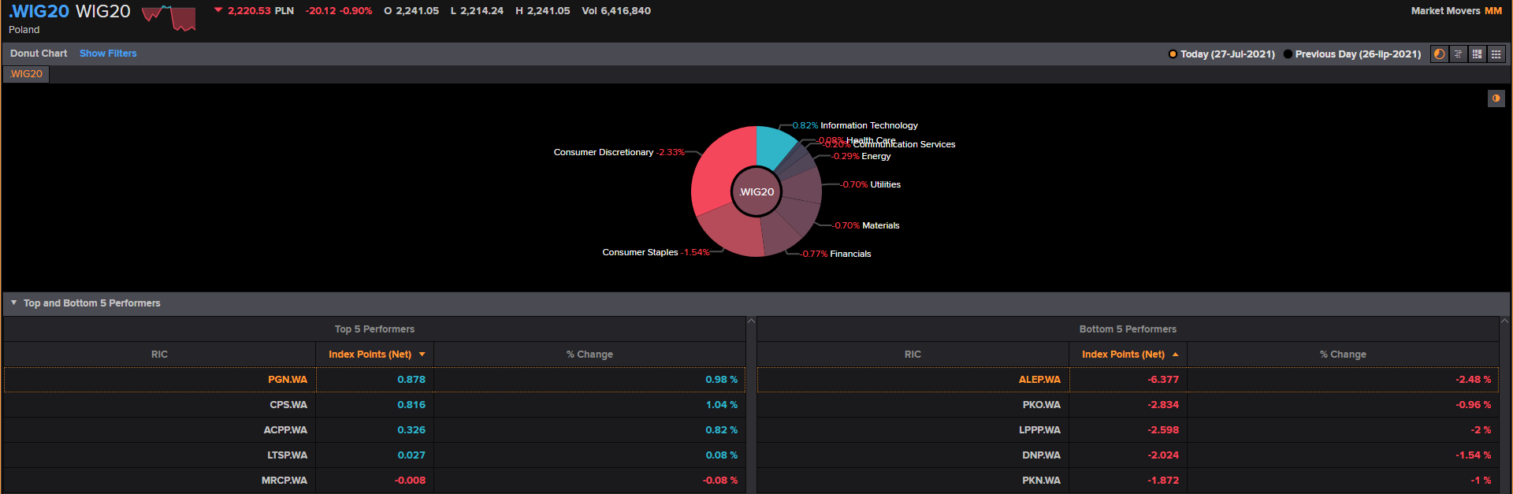
Task: Click the Market Movers MM label
Action: tap(1455, 11)
